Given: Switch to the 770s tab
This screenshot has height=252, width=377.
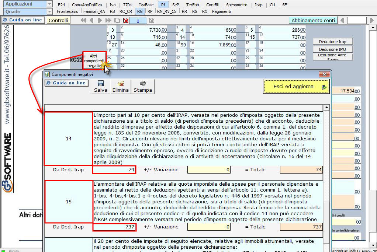Looking at the screenshot, I should pyautogui.click(x=127, y=4).
